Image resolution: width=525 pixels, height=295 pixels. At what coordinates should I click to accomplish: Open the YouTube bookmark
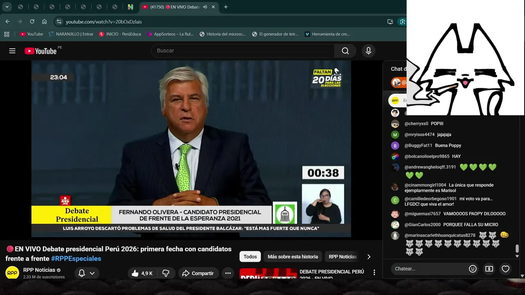tap(32, 34)
